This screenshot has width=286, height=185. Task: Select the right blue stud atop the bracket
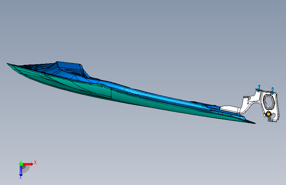[x=272, y=90]
